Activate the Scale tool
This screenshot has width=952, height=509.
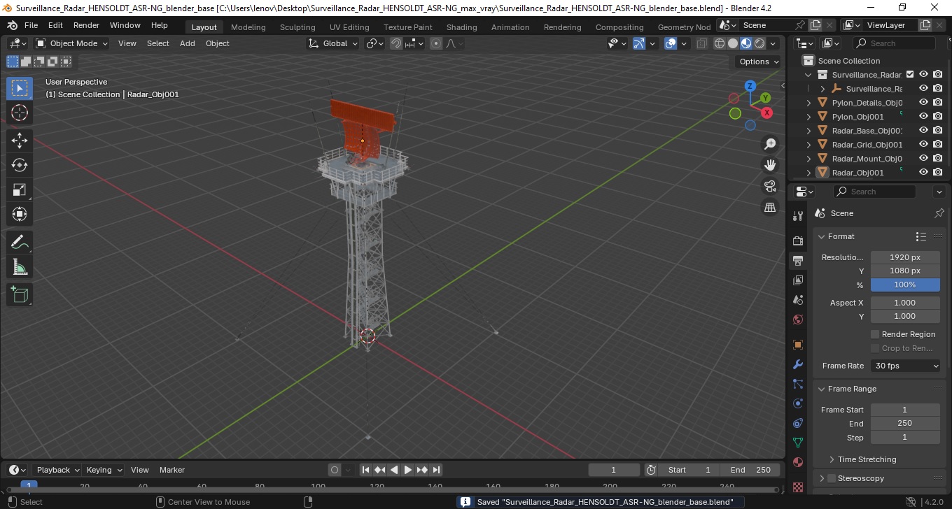[x=20, y=189]
